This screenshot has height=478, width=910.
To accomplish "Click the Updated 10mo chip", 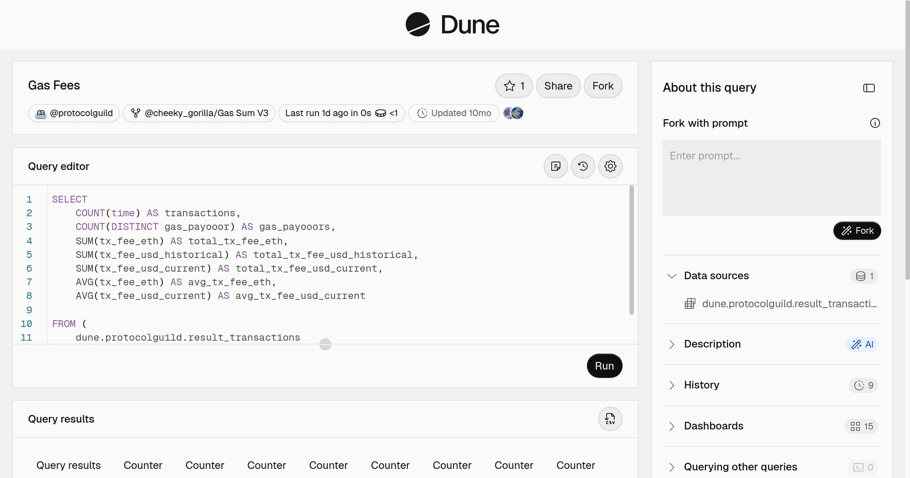I will [454, 113].
